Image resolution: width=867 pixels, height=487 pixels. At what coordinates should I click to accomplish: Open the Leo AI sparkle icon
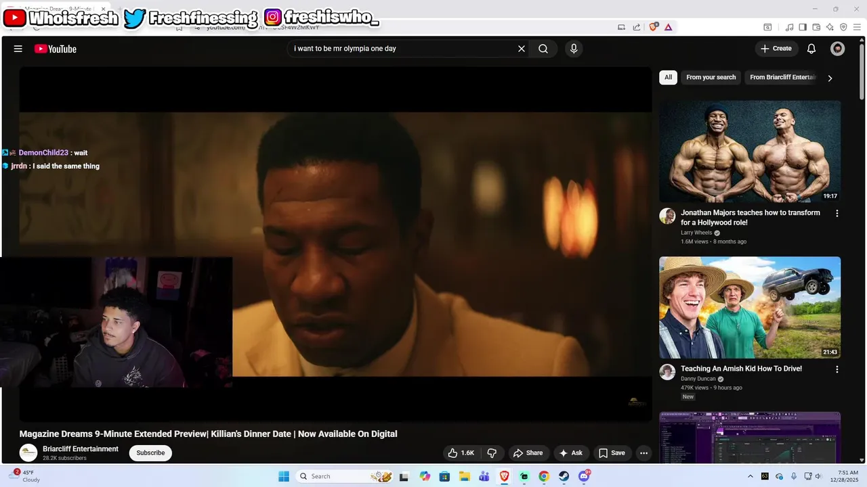tap(830, 27)
